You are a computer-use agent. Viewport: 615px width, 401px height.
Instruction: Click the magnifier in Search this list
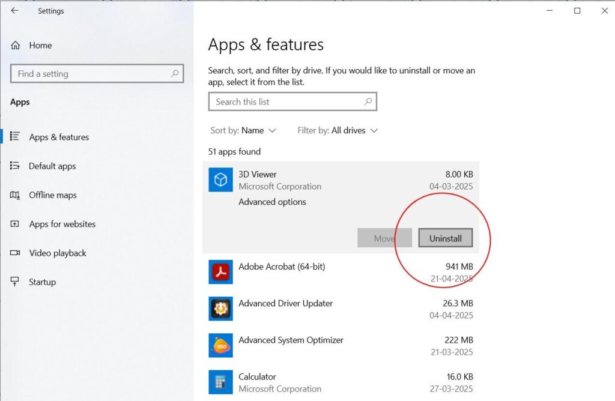368,101
